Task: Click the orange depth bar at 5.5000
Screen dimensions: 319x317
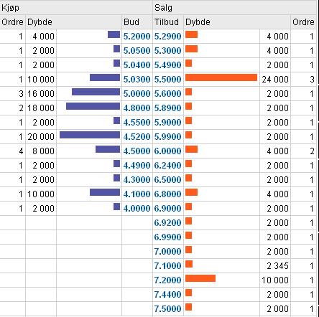Action: [221, 77]
